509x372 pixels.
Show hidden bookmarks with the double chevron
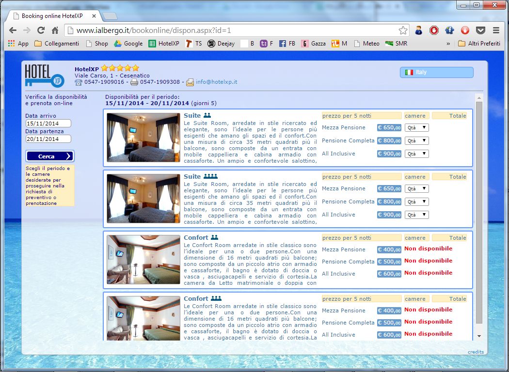[448, 44]
